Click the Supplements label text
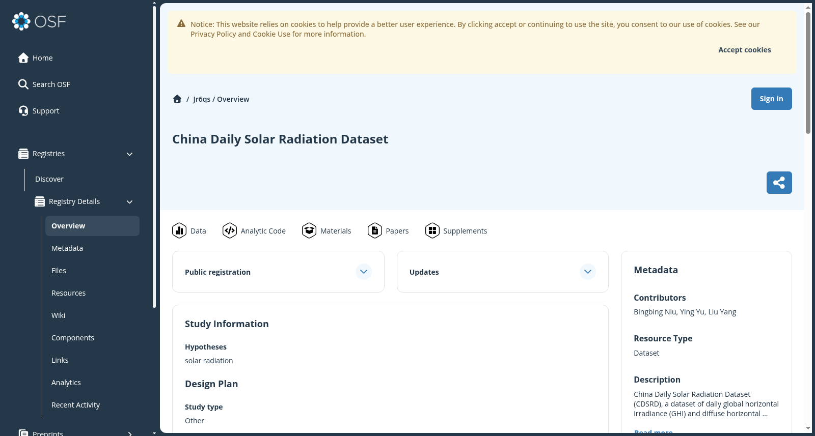The width and height of the screenshot is (815, 436). point(465,231)
